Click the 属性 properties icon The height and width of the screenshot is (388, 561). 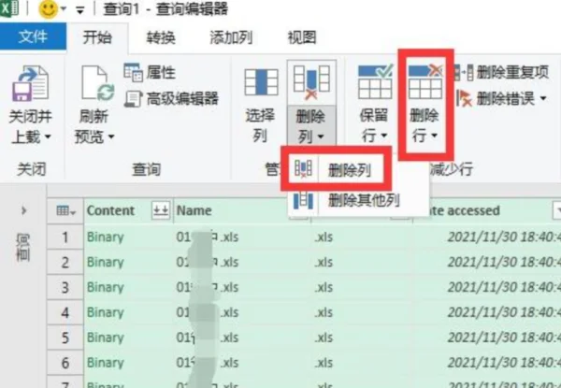[133, 73]
